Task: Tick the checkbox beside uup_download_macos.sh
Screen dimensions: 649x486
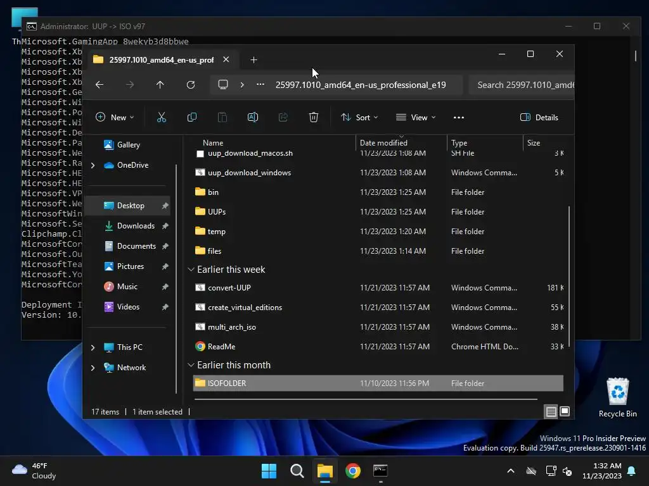Action: click(200, 154)
